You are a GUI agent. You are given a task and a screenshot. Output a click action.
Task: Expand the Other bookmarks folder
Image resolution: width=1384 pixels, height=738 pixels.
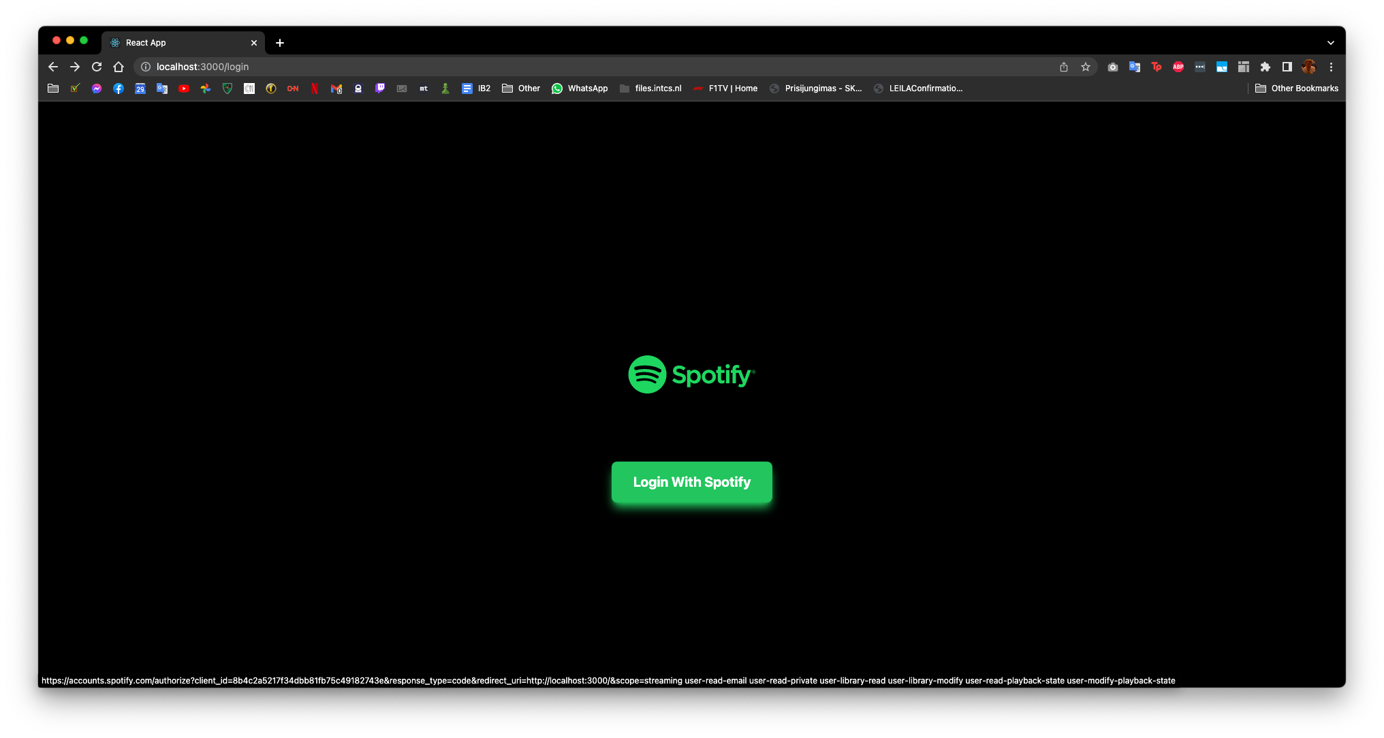[x=521, y=89]
